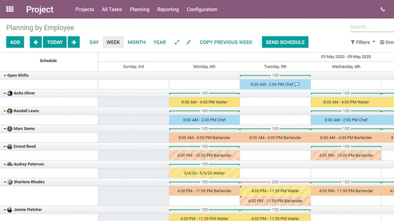Screen dimensions: 394x221
Task: Click Marc Demo's avatar
Action: 10,129
